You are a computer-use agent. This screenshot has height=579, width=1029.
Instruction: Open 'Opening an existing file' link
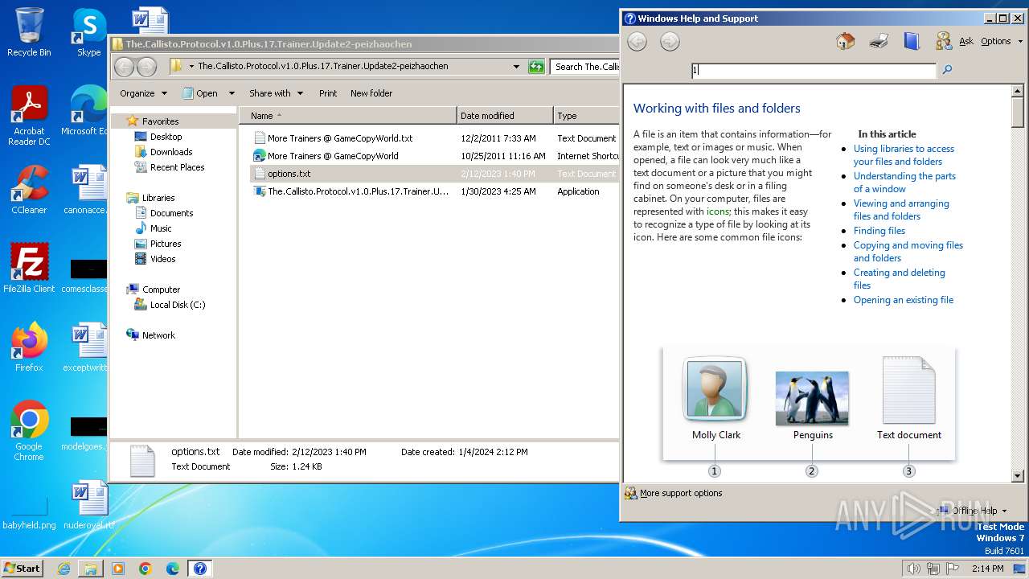pyautogui.click(x=904, y=300)
